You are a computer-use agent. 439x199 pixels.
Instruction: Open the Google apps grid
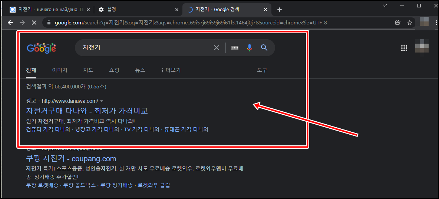coord(404,48)
